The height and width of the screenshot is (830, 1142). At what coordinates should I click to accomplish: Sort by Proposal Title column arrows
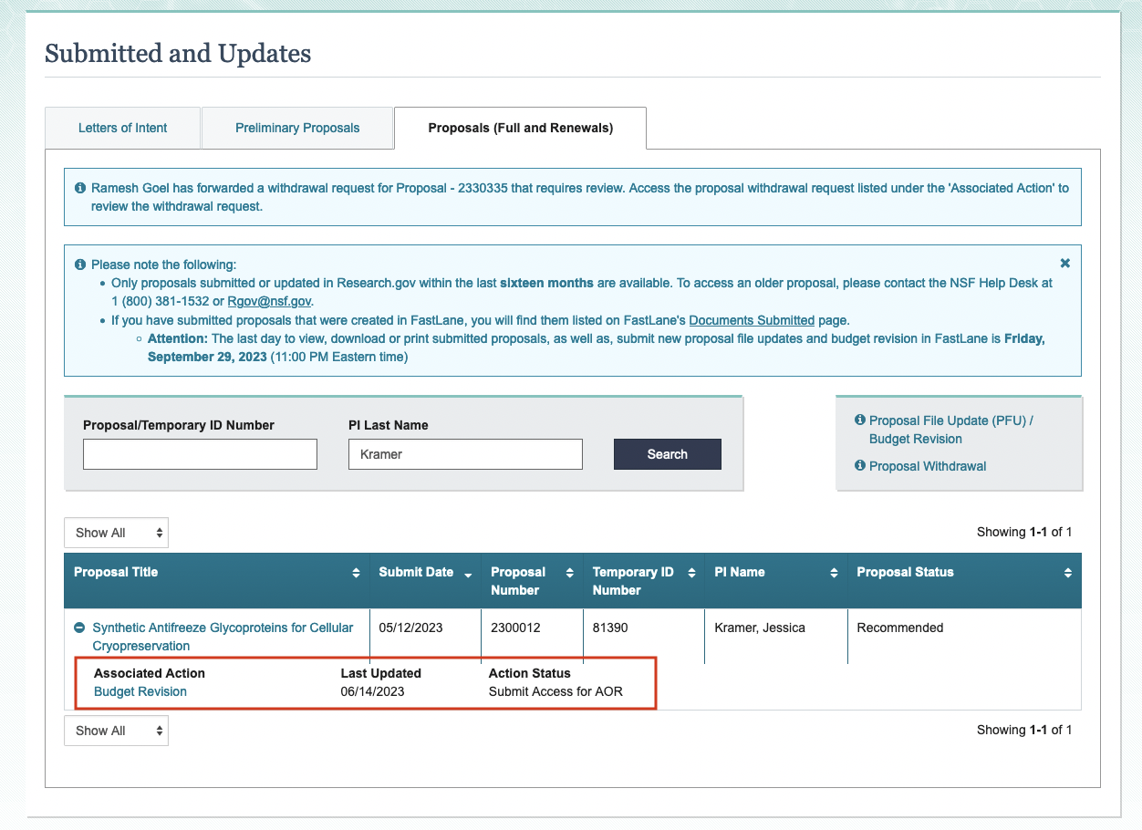point(356,573)
